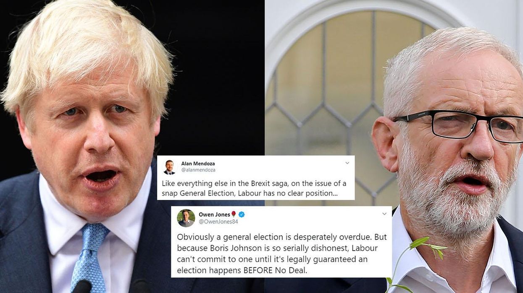Click the @alanmendoza handle
The width and height of the screenshot is (523, 293).
pos(198,170)
